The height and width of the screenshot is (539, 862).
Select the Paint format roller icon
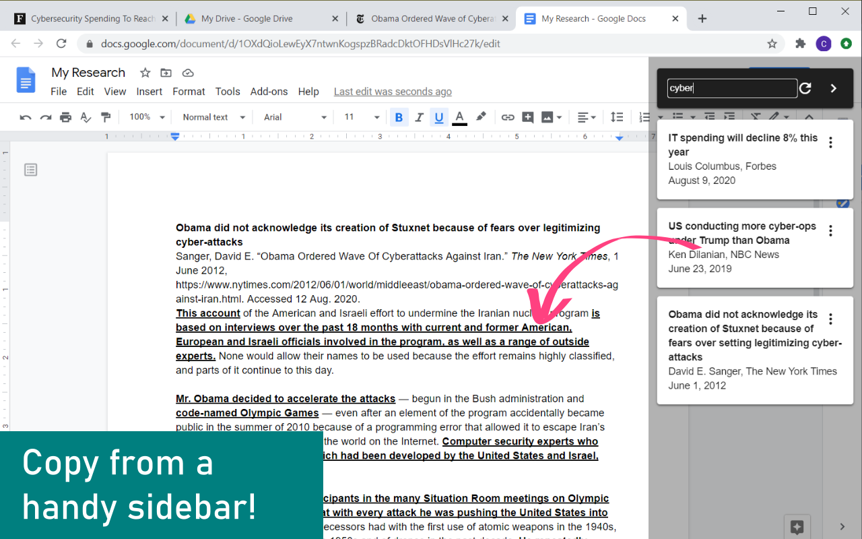[x=105, y=117]
